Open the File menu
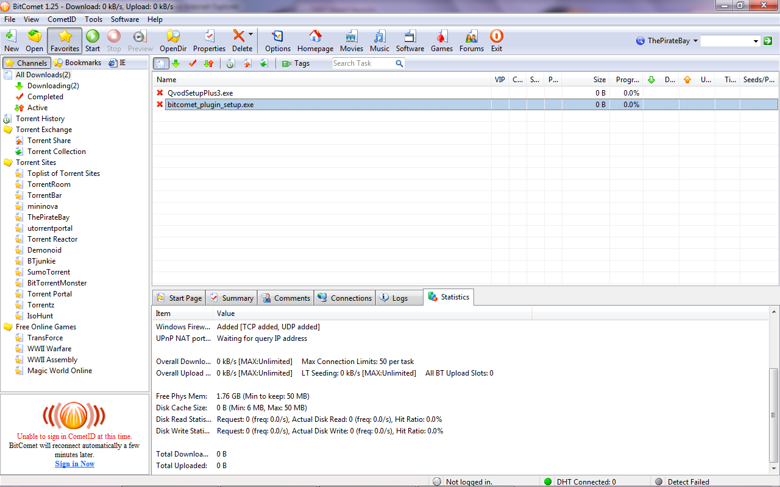This screenshot has width=780, height=487. tap(10, 19)
